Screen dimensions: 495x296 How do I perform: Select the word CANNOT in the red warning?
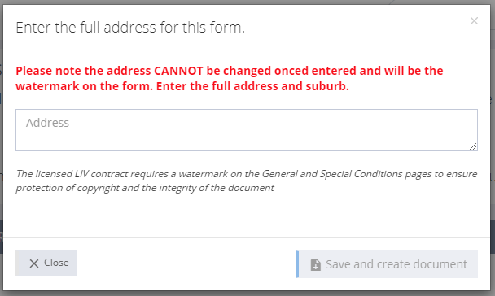pos(178,71)
